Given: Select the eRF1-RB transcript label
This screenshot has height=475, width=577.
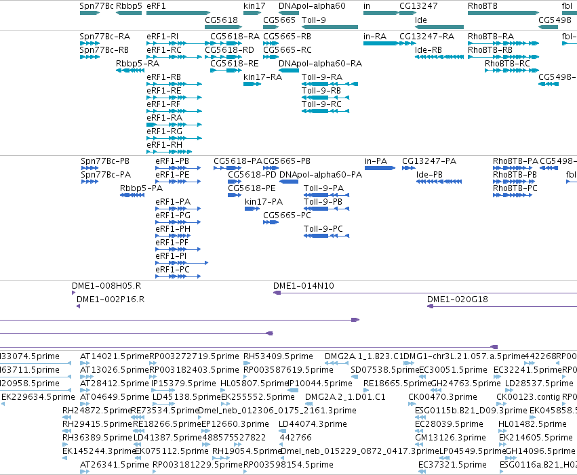Looking at the screenshot, I should pyautogui.click(x=164, y=77).
